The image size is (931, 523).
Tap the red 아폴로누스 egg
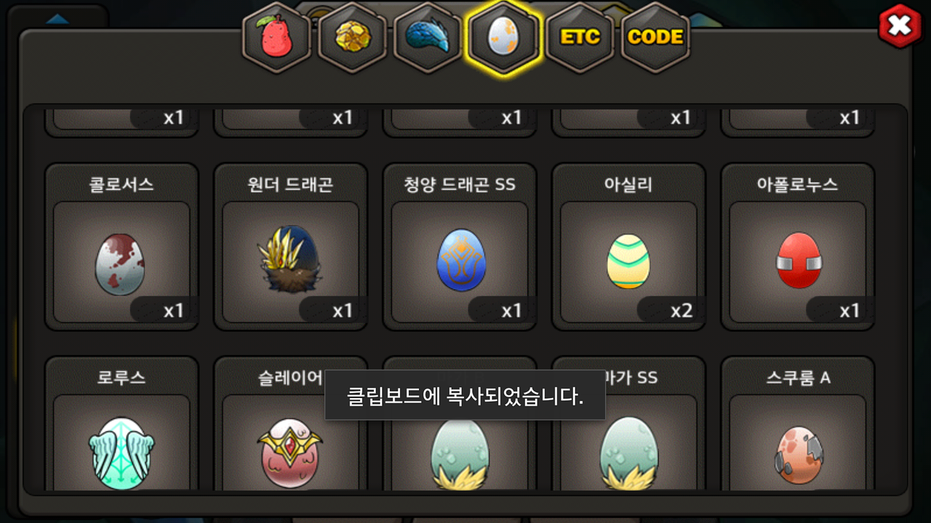pos(798,263)
